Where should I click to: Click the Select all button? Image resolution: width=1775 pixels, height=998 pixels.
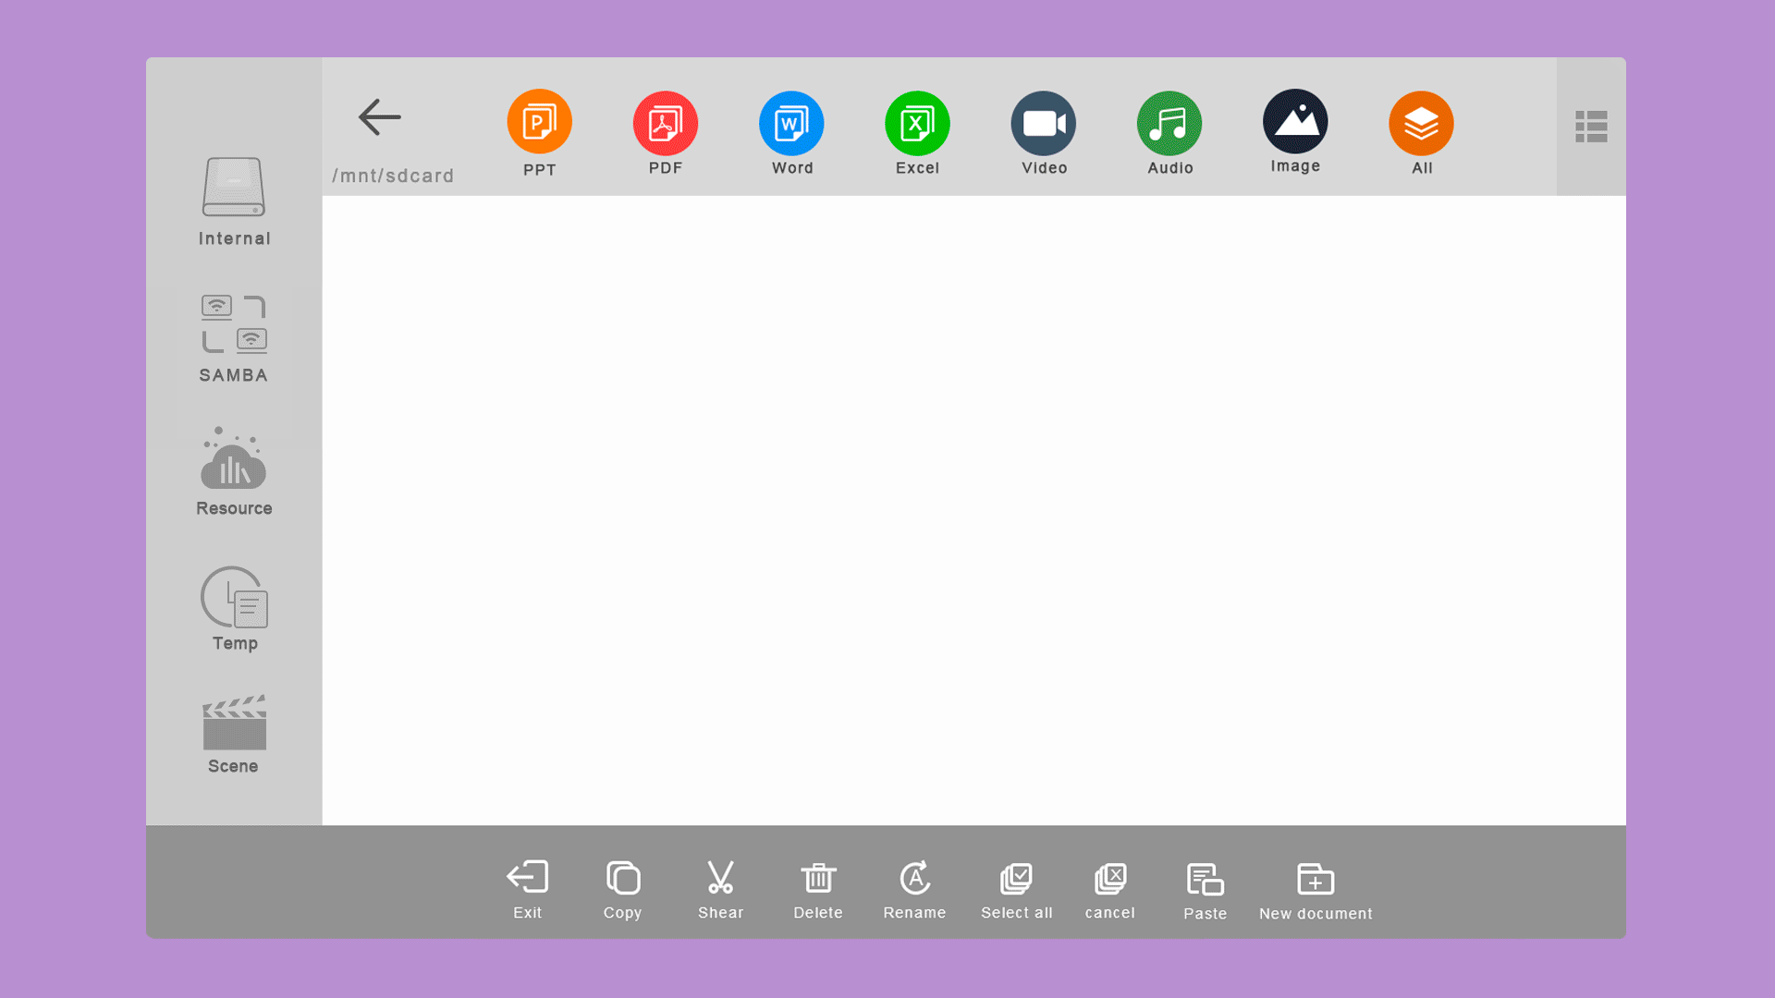tap(1016, 889)
